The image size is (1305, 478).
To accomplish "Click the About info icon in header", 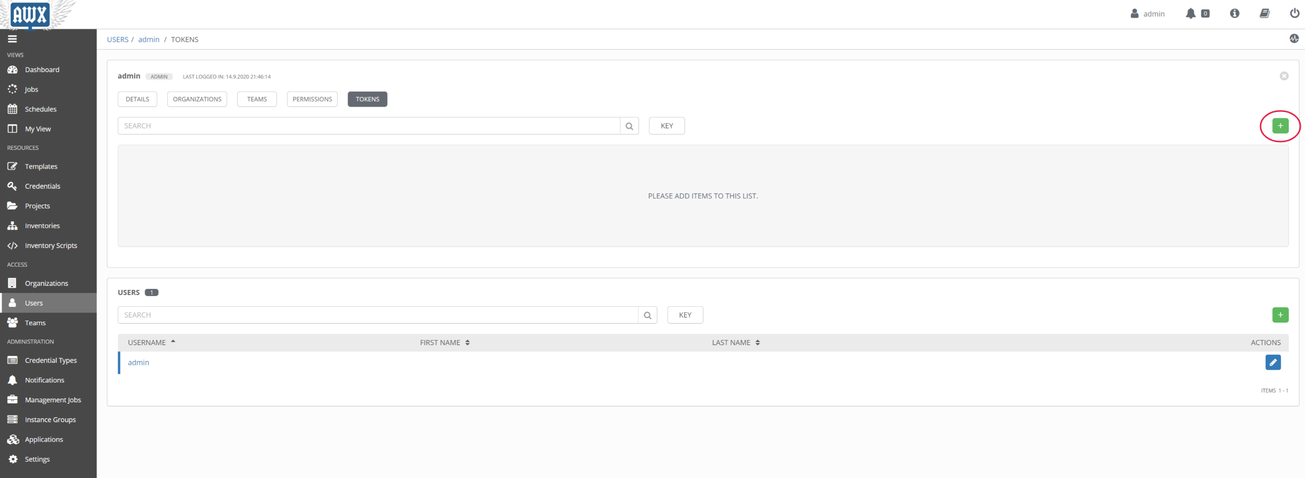I will click(1234, 14).
